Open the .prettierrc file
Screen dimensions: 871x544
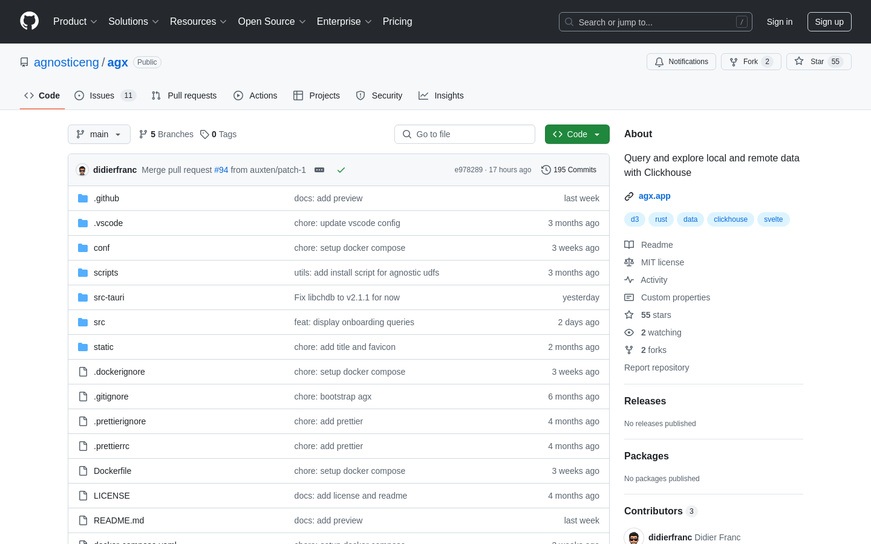click(x=111, y=446)
